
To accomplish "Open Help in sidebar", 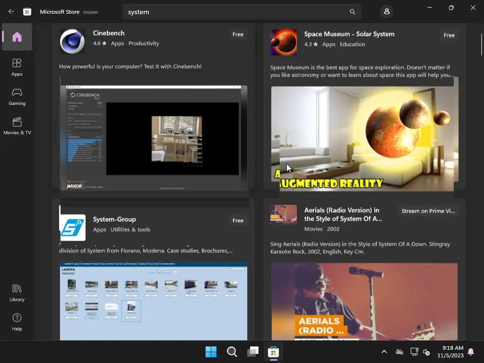I will [x=17, y=322].
